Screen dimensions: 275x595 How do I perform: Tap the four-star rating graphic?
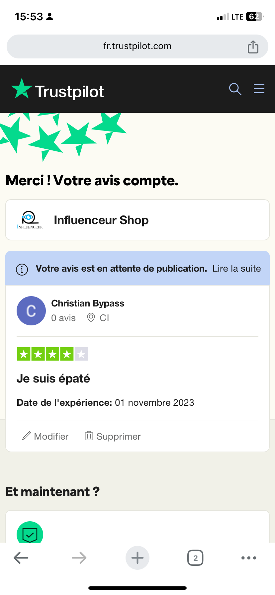coord(52,354)
